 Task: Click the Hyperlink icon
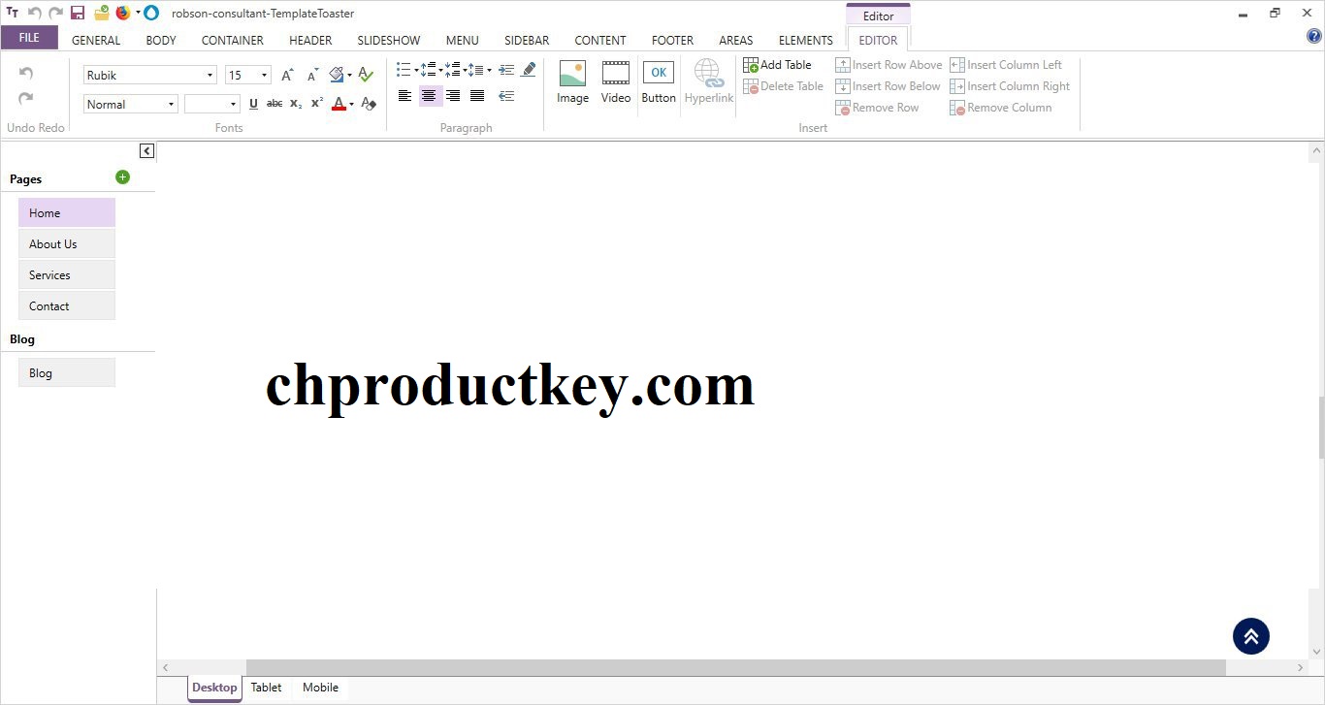[709, 82]
